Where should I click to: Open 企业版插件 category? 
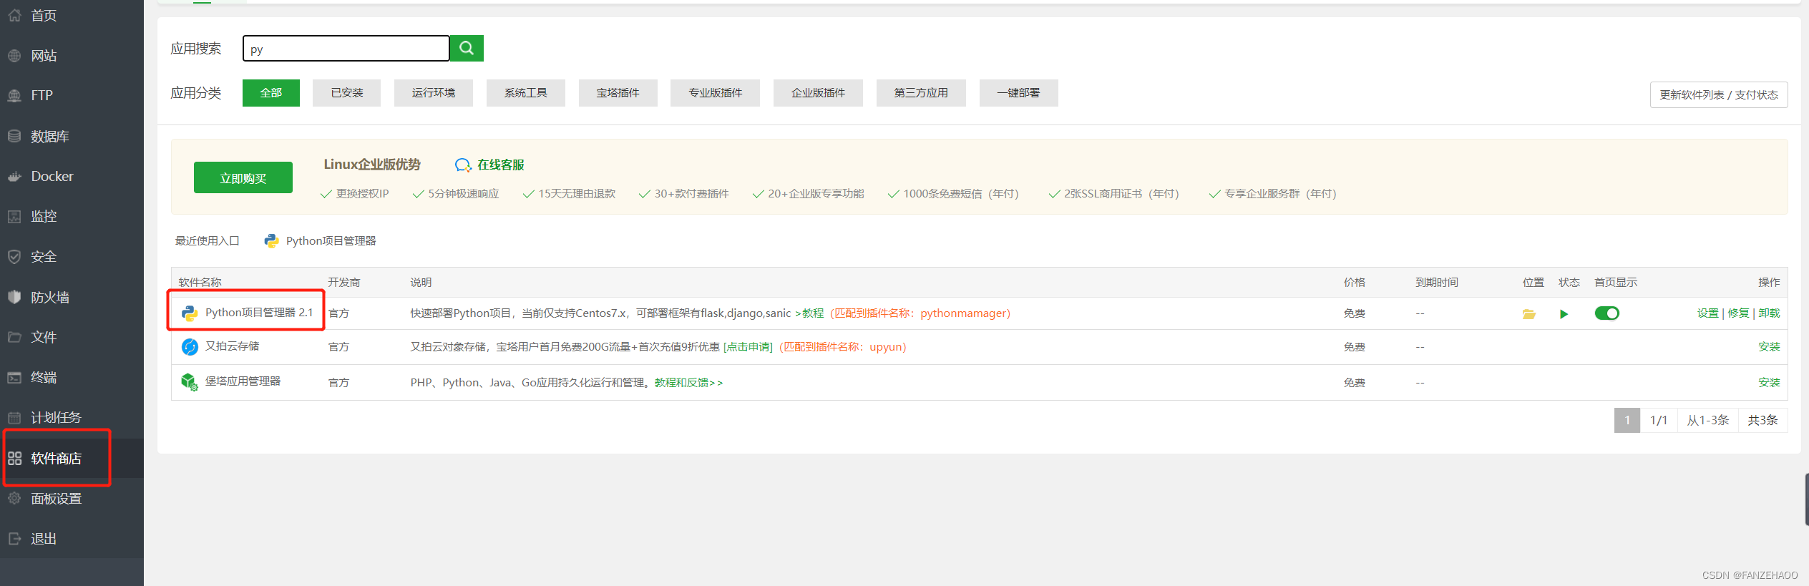click(818, 93)
